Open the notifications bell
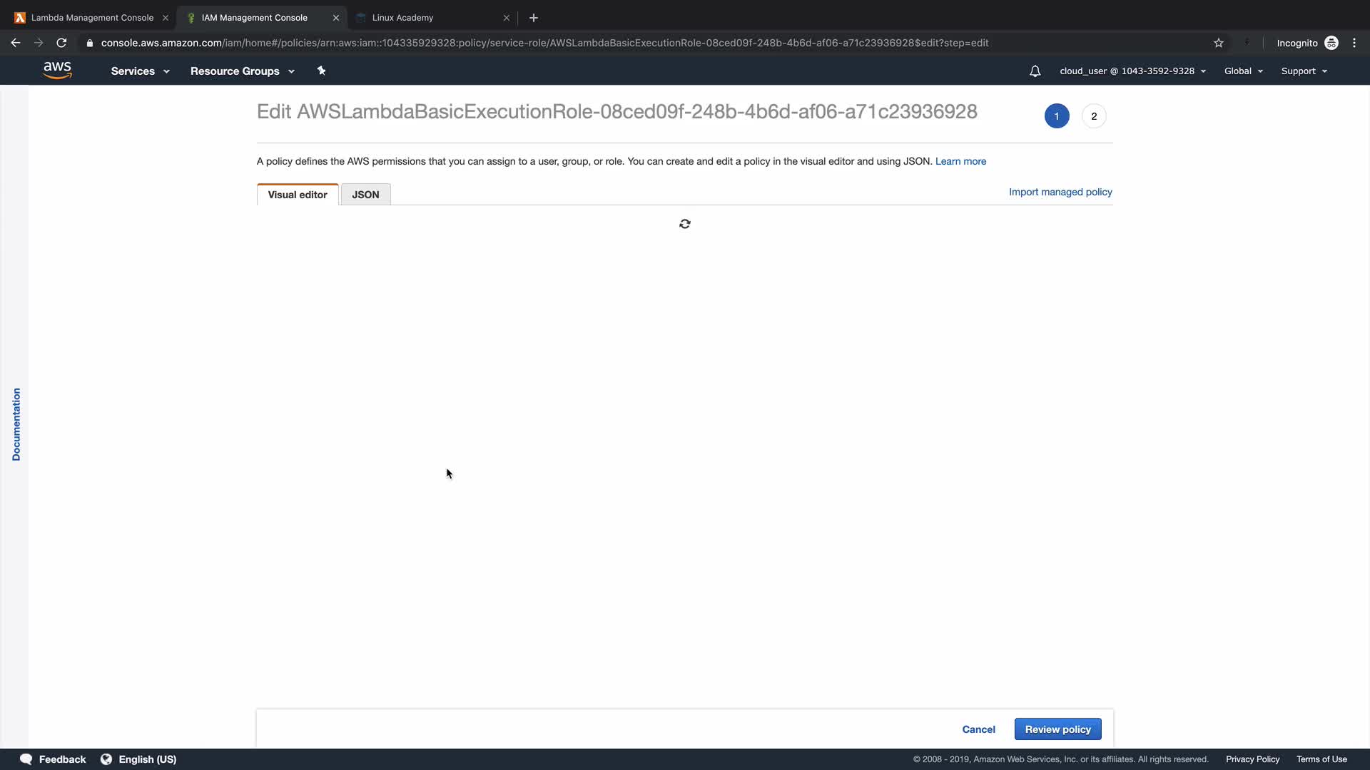This screenshot has width=1370, height=770. (x=1035, y=71)
